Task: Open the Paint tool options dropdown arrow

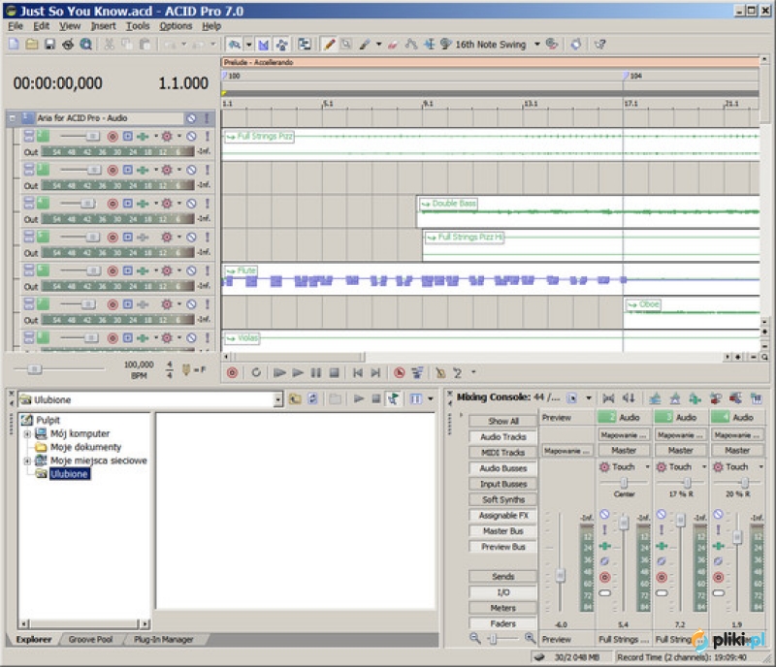Action: pyautogui.click(x=378, y=44)
